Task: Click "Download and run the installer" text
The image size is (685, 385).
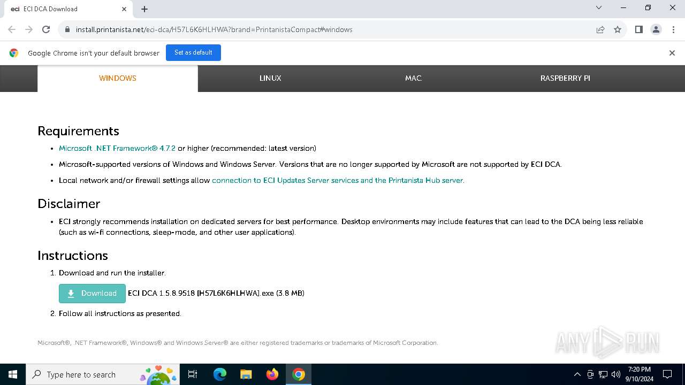Action: tap(112, 273)
